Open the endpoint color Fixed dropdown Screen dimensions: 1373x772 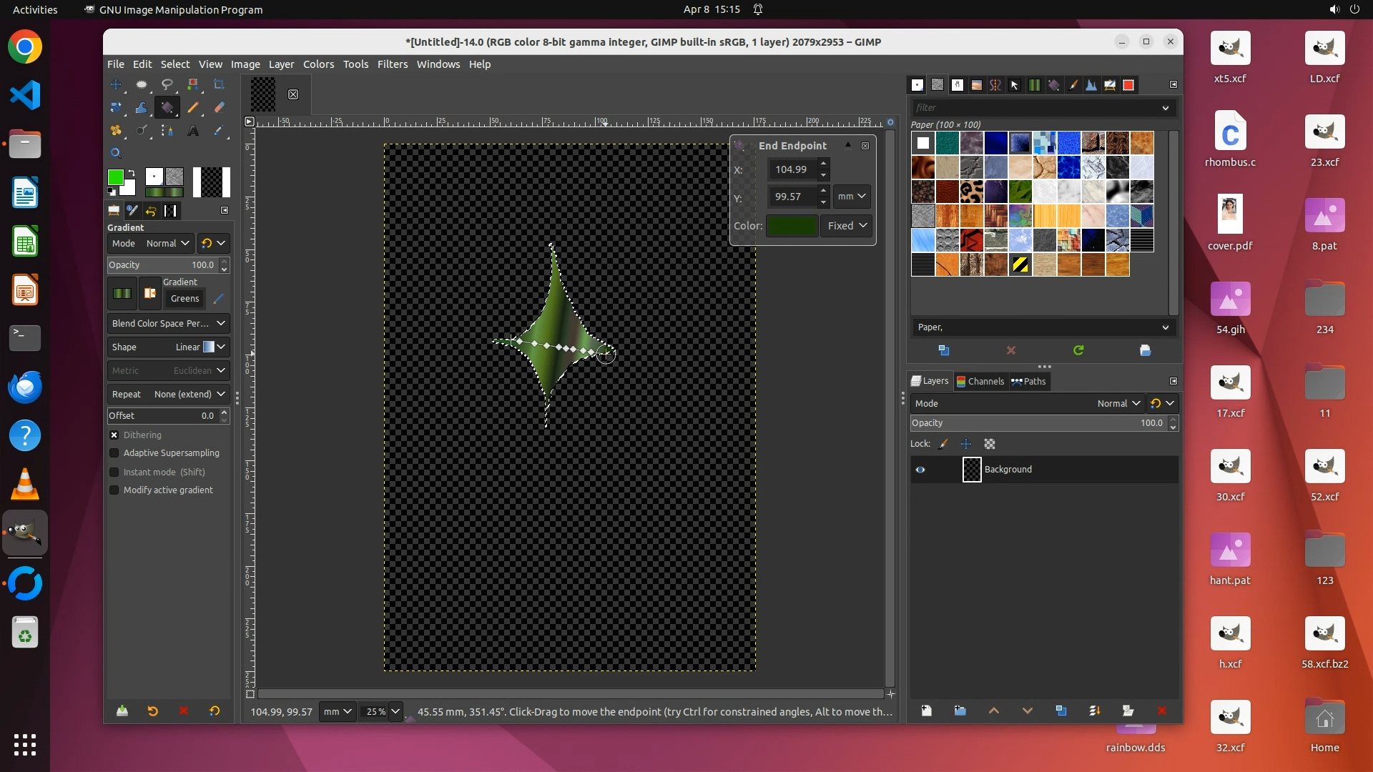pos(847,226)
